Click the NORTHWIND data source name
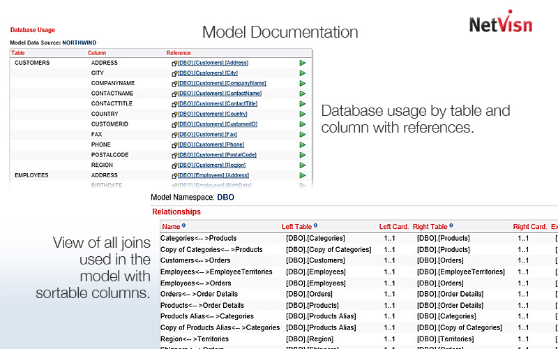 (x=80, y=43)
